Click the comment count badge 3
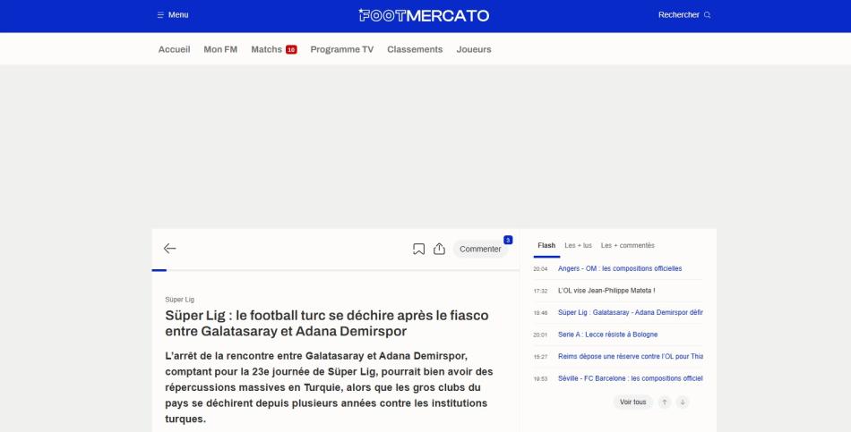Image resolution: width=851 pixels, height=432 pixels. coord(508,240)
